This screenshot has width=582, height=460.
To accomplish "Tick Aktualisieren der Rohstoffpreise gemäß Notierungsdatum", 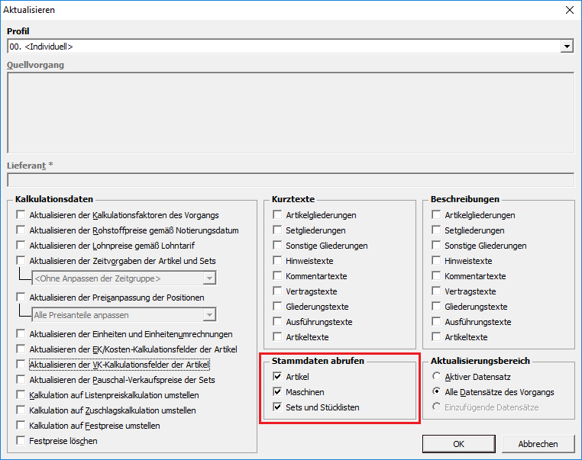I will coord(21,230).
